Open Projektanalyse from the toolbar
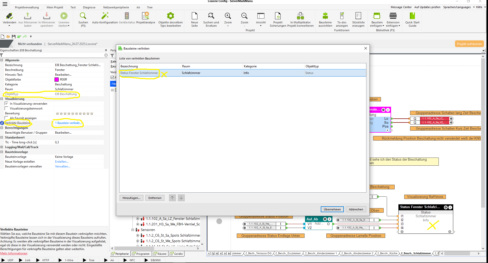Viewport: 488px width, 263px height. [x=145, y=16]
